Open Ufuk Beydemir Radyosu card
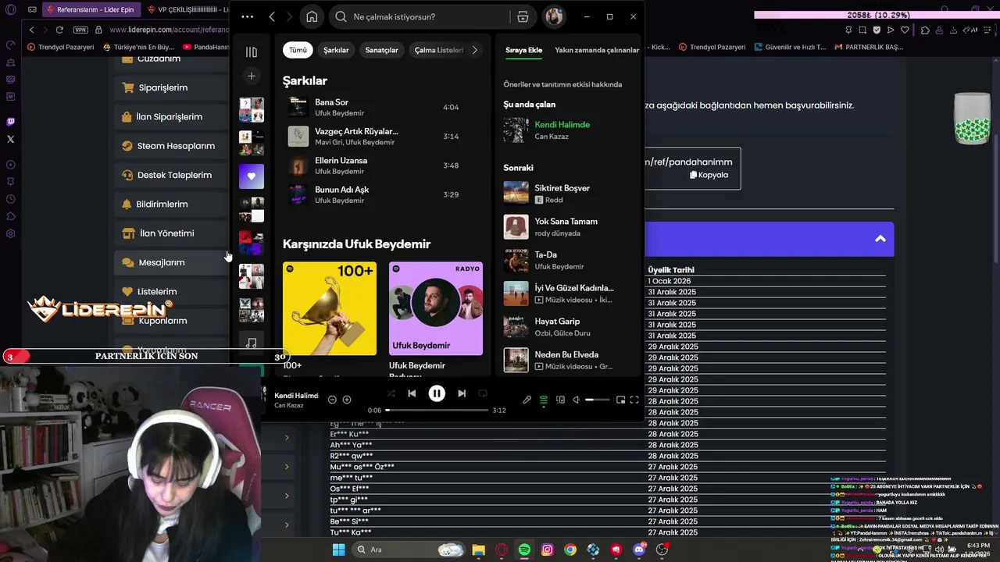Viewport: 1000px width, 562px height. [436, 309]
